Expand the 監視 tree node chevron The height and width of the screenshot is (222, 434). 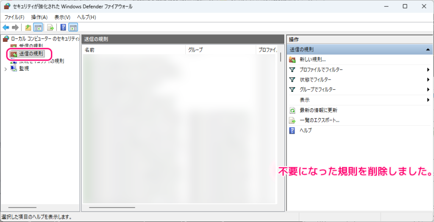(6, 69)
